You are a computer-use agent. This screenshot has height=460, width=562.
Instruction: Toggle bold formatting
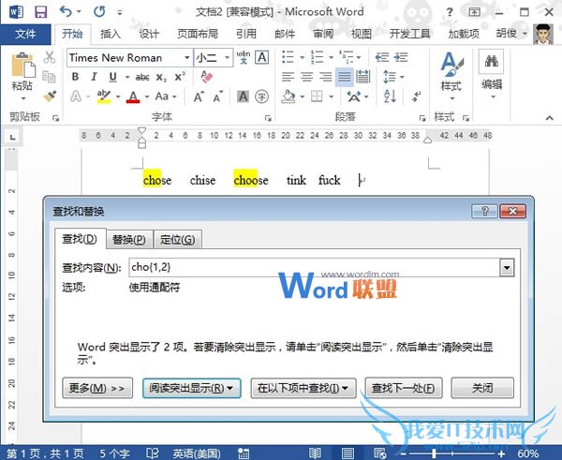click(75, 77)
